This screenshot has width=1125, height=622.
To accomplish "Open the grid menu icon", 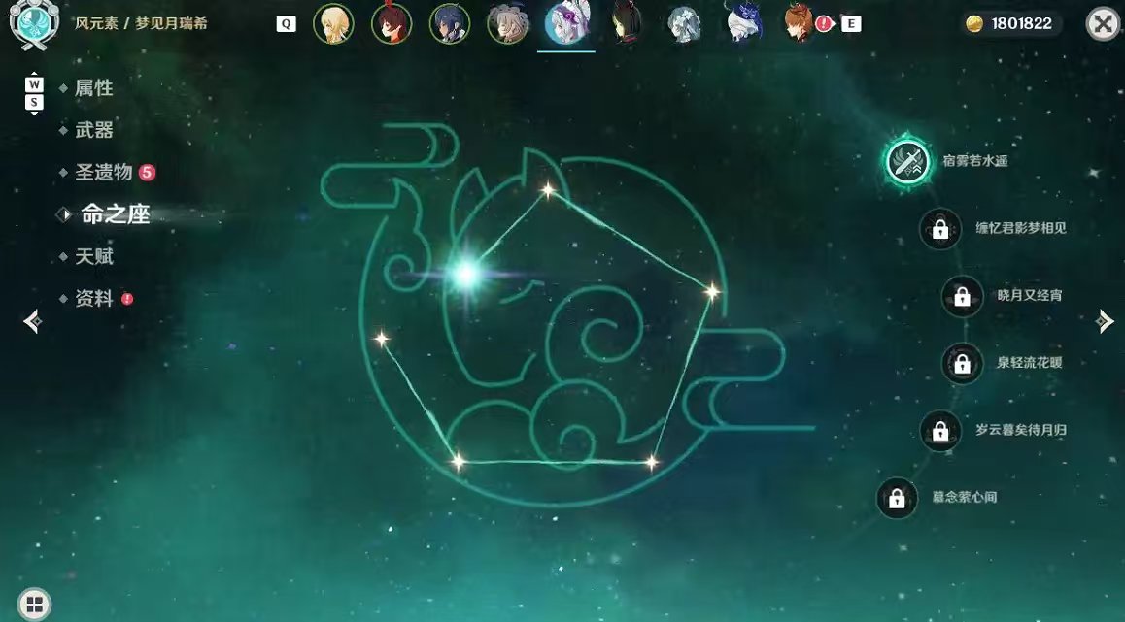I will (34, 604).
